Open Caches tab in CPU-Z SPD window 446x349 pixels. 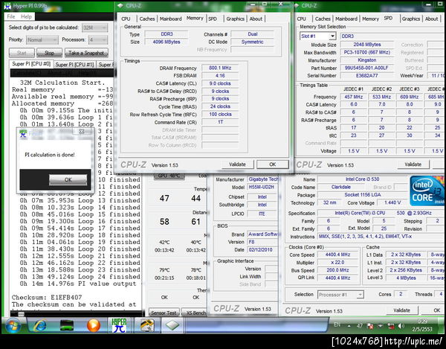[323, 19]
